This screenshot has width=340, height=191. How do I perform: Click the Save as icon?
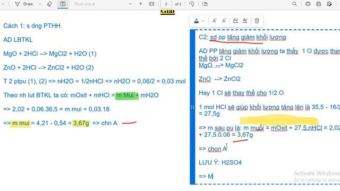click(329, 4)
